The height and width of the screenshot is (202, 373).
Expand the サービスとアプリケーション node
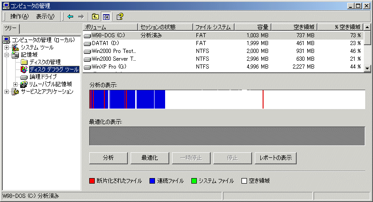pos(6,92)
